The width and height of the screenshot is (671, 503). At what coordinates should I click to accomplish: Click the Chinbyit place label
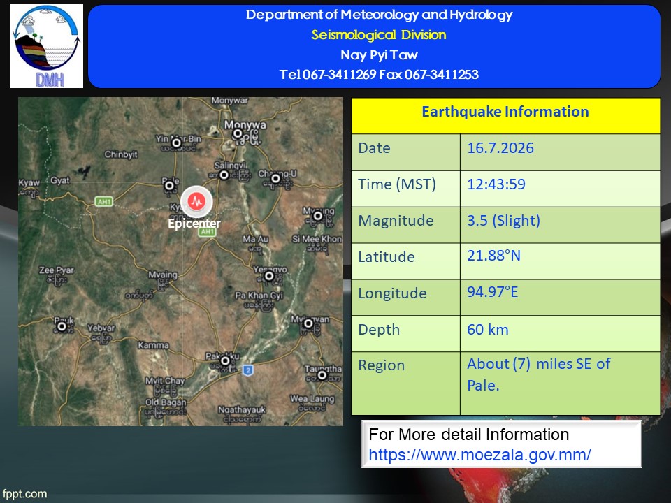click(121, 154)
